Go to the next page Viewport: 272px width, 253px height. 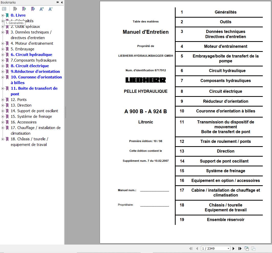coord(233,248)
